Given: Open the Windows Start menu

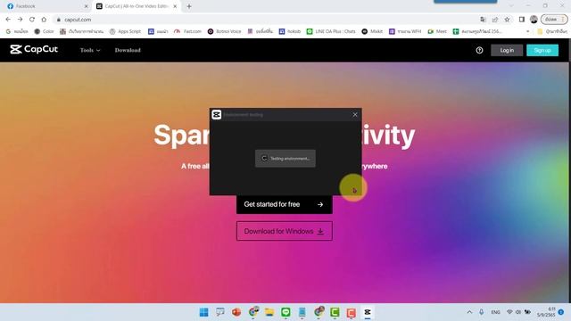Looking at the screenshot, I should [204, 312].
